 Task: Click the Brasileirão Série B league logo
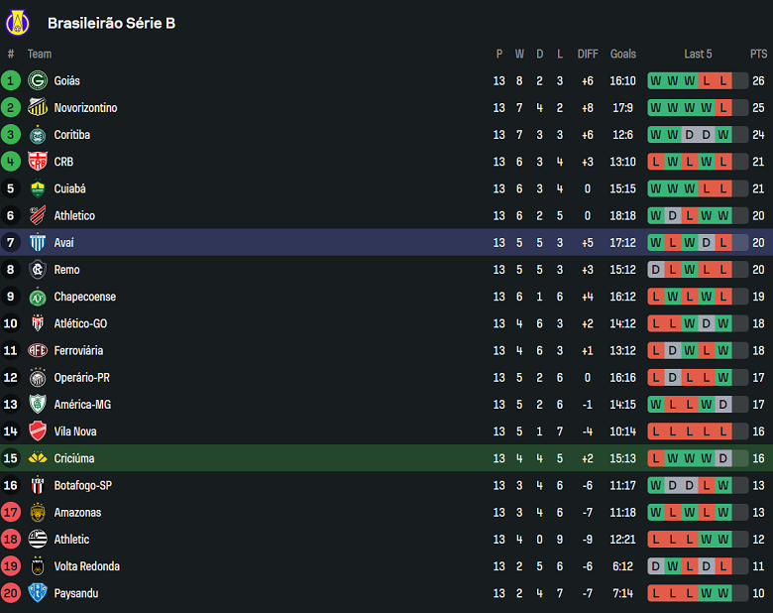18,22
